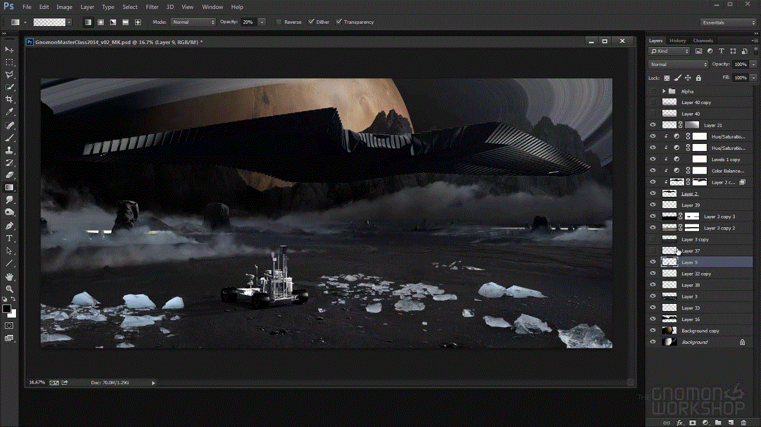Hide the Background layer
Image resolution: width=761 pixels, height=427 pixels.
pos(653,342)
